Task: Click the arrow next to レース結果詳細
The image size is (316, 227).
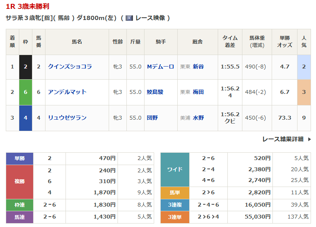Action: pos(309,139)
